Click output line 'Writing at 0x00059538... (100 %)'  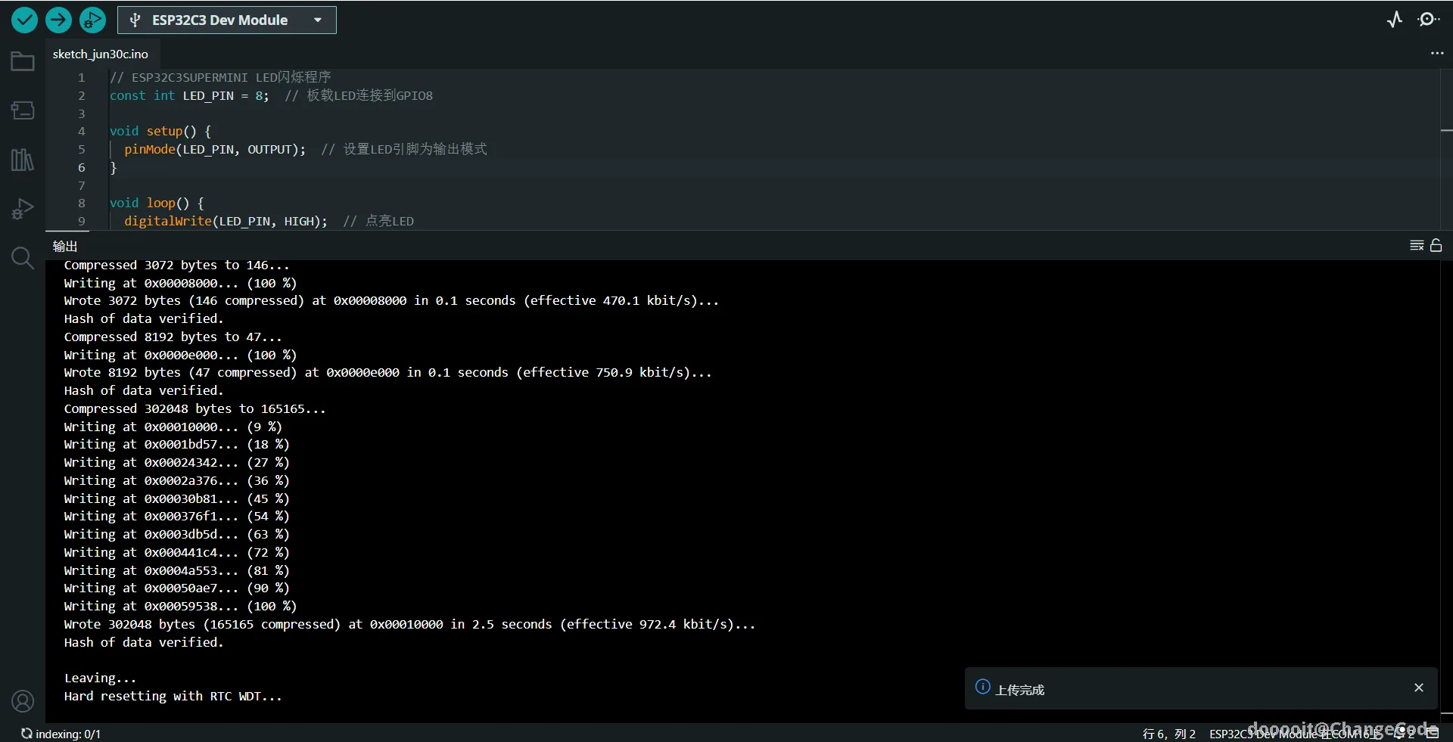point(180,607)
